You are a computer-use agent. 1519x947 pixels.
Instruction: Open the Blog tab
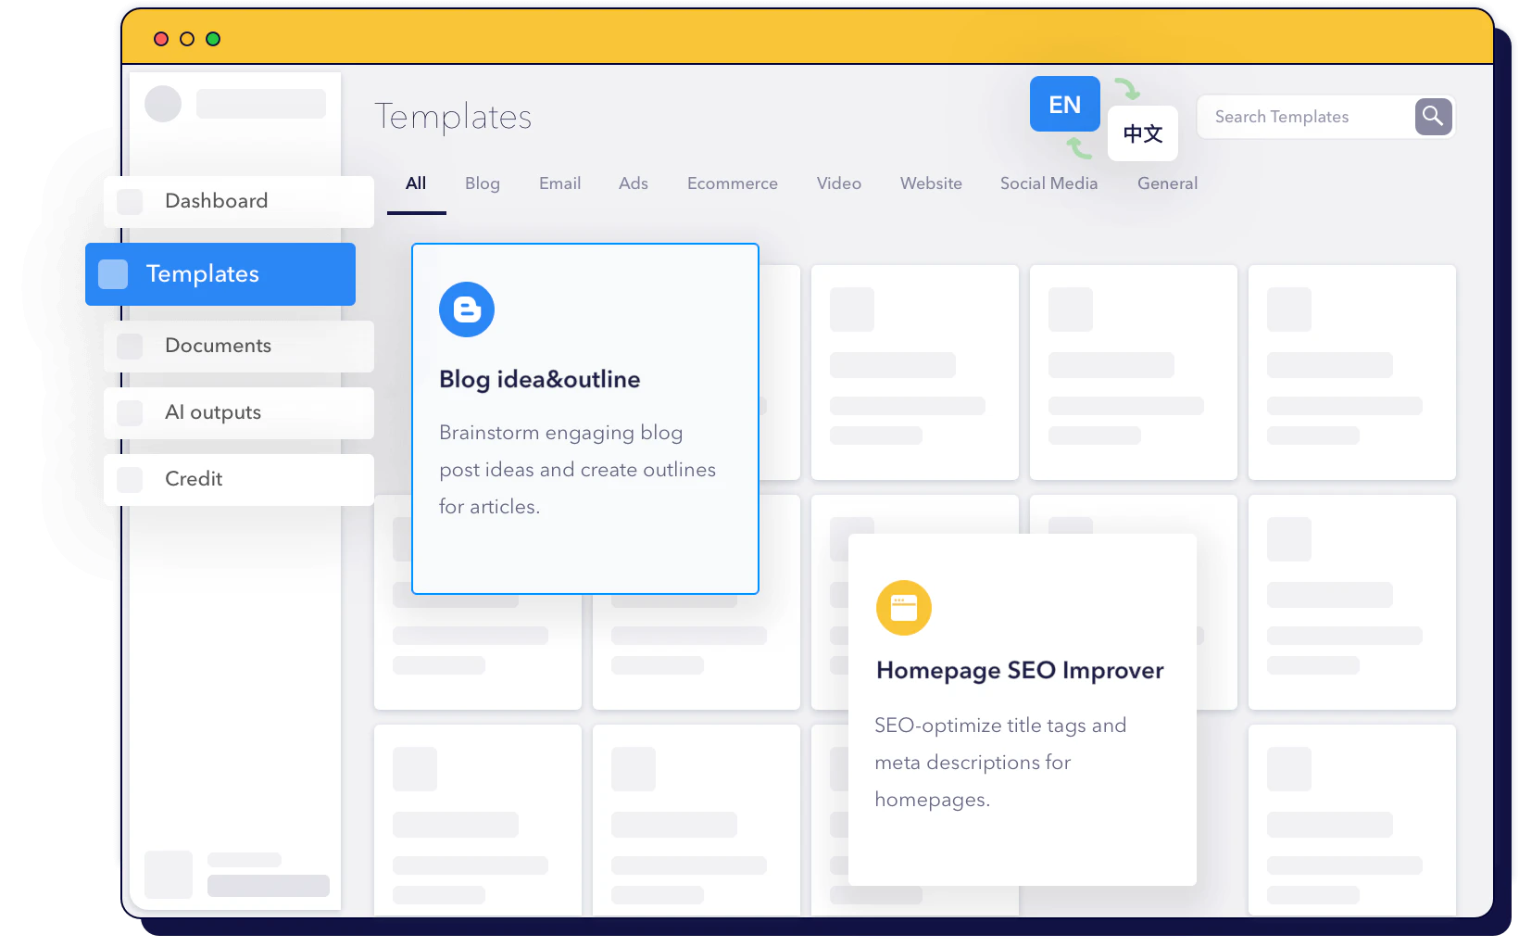pos(483,183)
